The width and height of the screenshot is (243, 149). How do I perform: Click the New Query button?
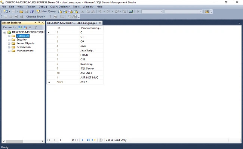(x=46, y=12)
